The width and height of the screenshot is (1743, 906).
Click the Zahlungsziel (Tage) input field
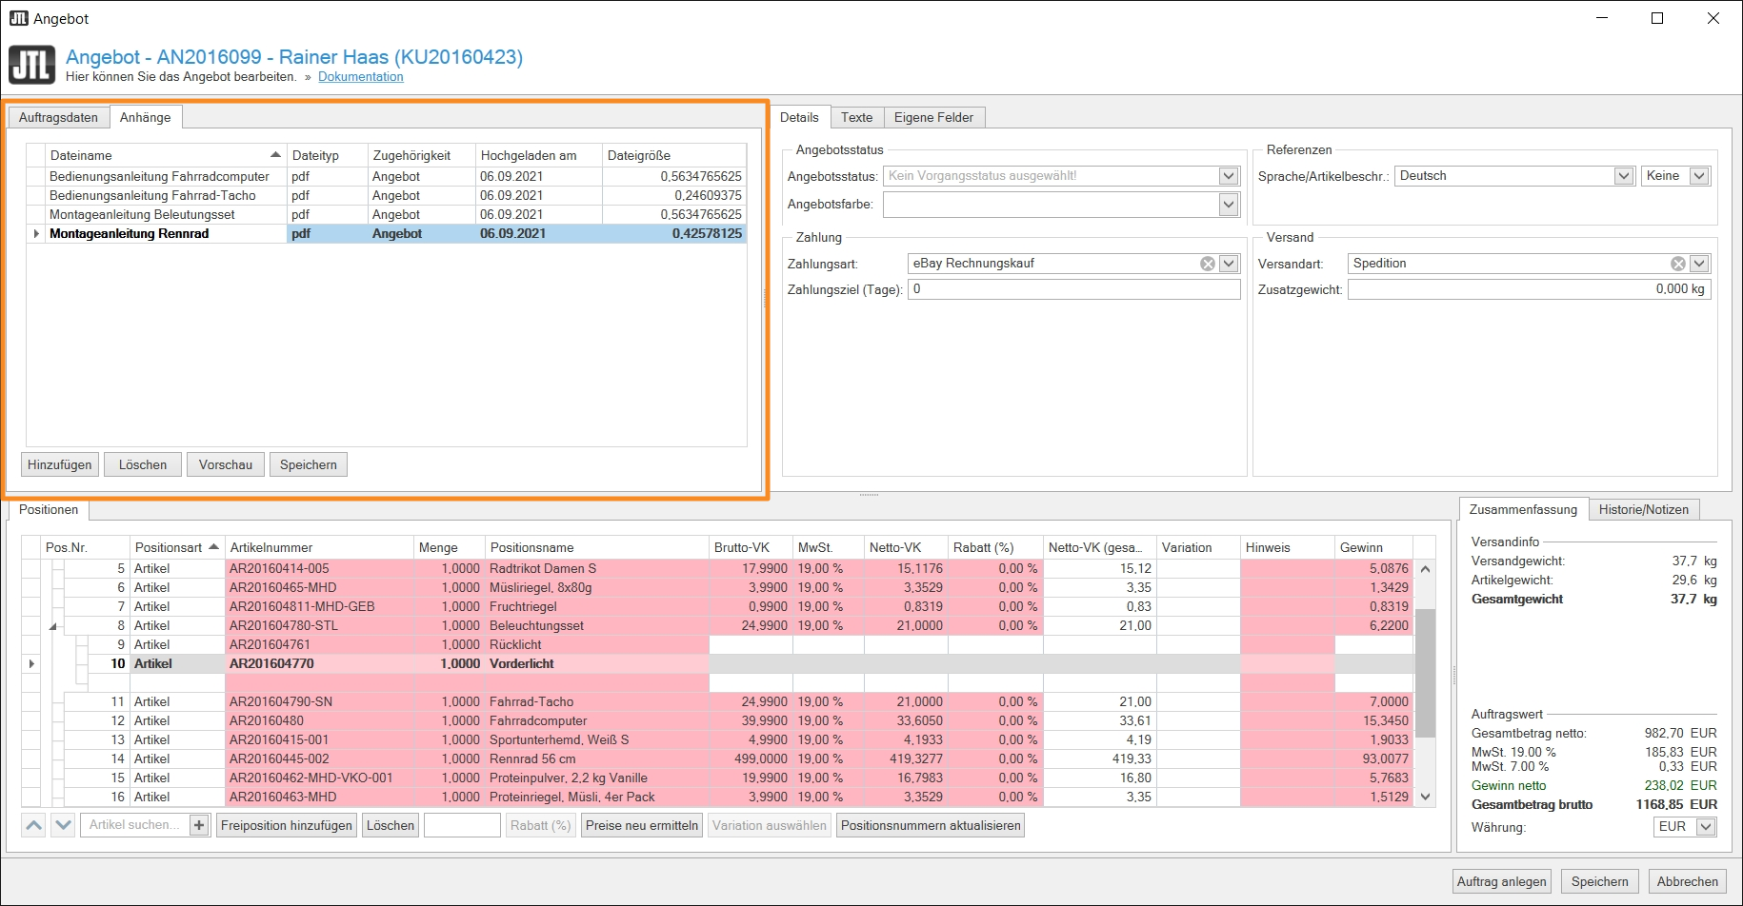point(1073,289)
